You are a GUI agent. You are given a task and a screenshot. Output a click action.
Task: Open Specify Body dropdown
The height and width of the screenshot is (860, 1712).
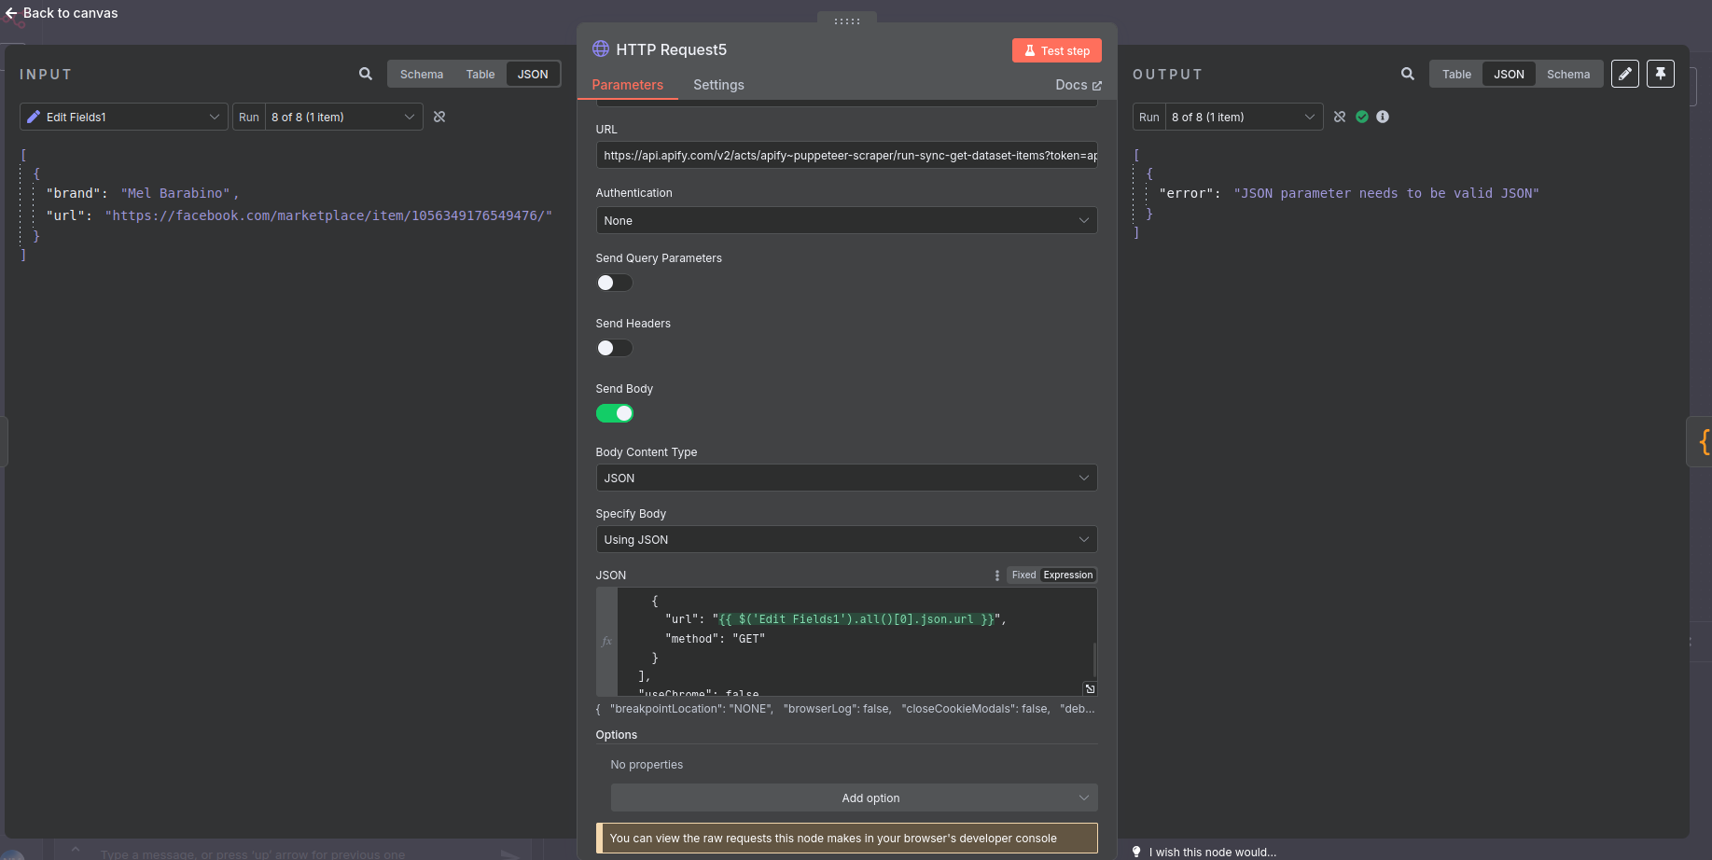tap(846, 539)
